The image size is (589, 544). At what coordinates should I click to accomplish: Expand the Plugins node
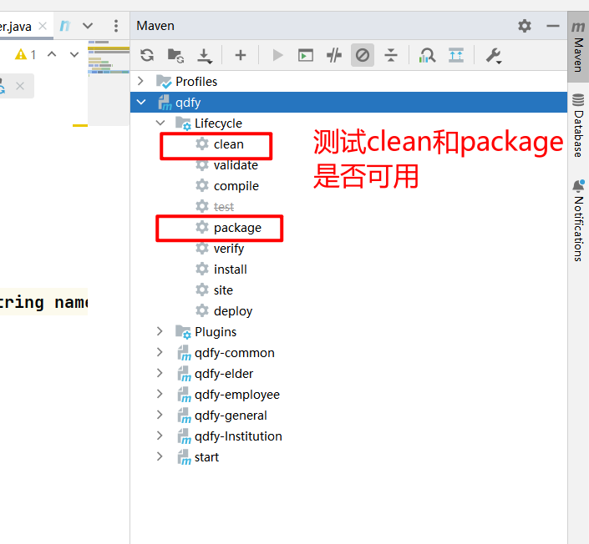coord(160,331)
